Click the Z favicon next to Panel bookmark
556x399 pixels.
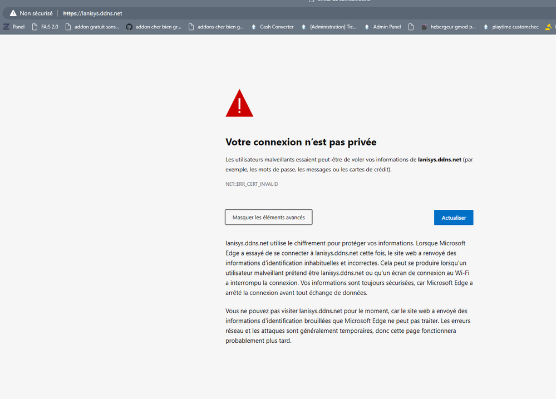tap(6, 26)
